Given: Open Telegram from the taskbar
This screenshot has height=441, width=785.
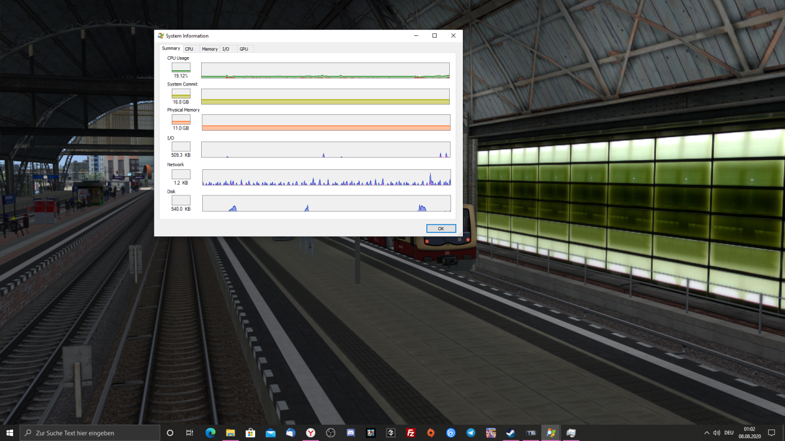Looking at the screenshot, I should 471,433.
